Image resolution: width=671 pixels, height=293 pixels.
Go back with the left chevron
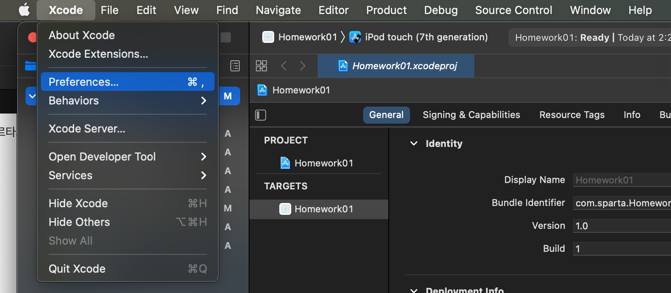[284, 66]
